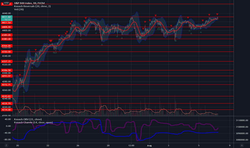
Task: Click the date 9 on the time axis
Action: click(x=230, y=146)
